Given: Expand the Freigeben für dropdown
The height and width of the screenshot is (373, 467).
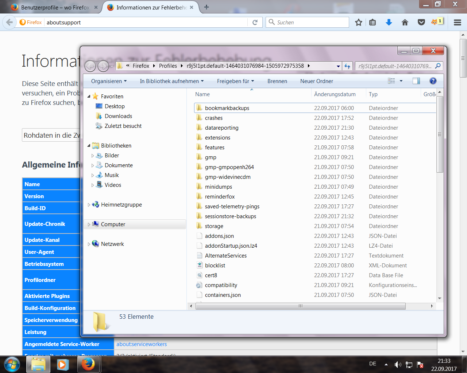Looking at the screenshot, I should [x=235, y=81].
